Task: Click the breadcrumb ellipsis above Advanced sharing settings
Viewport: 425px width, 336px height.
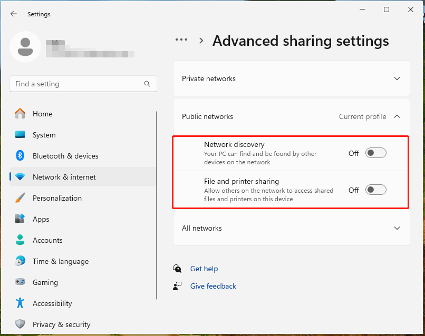Action: 181,39
